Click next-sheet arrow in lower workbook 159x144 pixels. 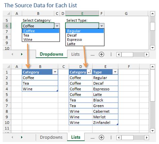click(x=22, y=137)
